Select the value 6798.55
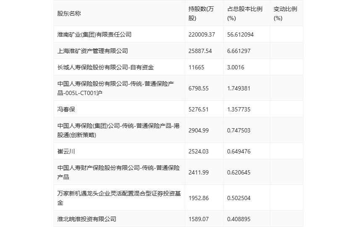The width and height of the screenshot is (357, 227). [x=199, y=88]
